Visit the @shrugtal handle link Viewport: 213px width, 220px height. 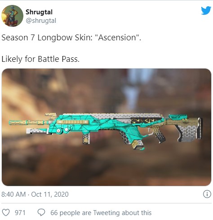pos(41,21)
